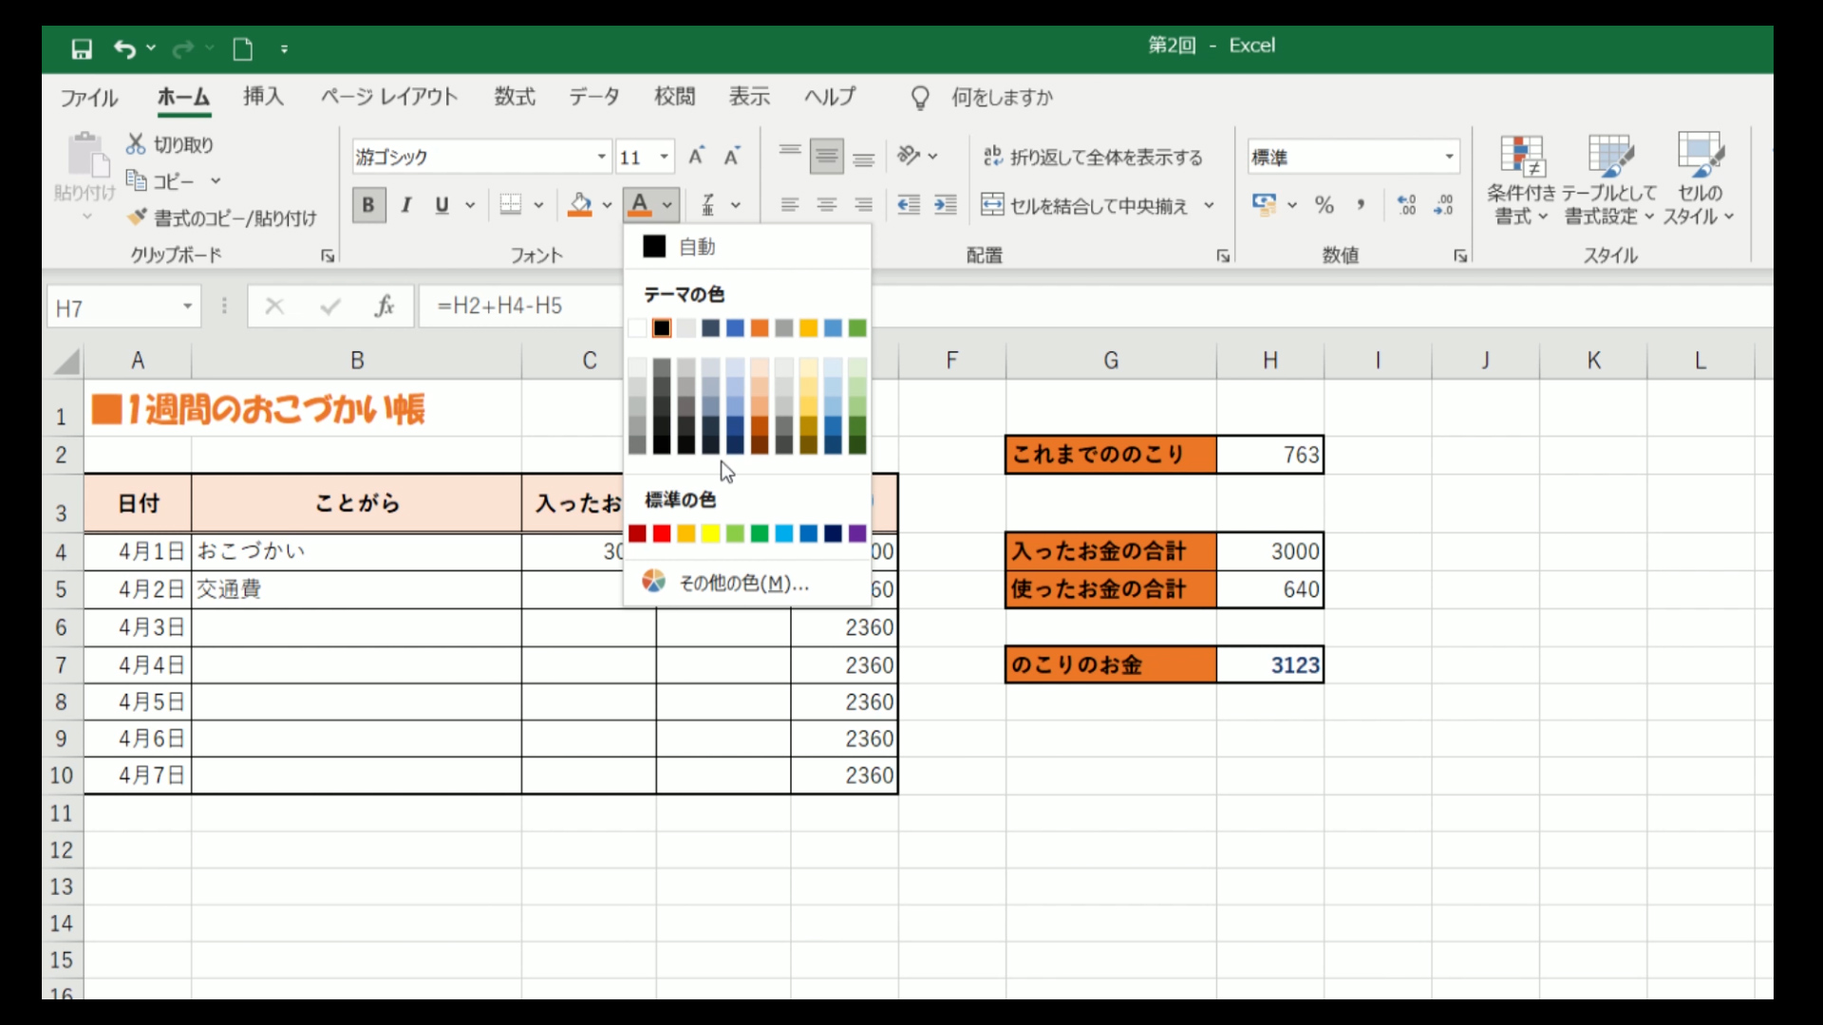Click the New document icon in quick access toolbar
1823x1025 pixels.
click(x=243, y=48)
